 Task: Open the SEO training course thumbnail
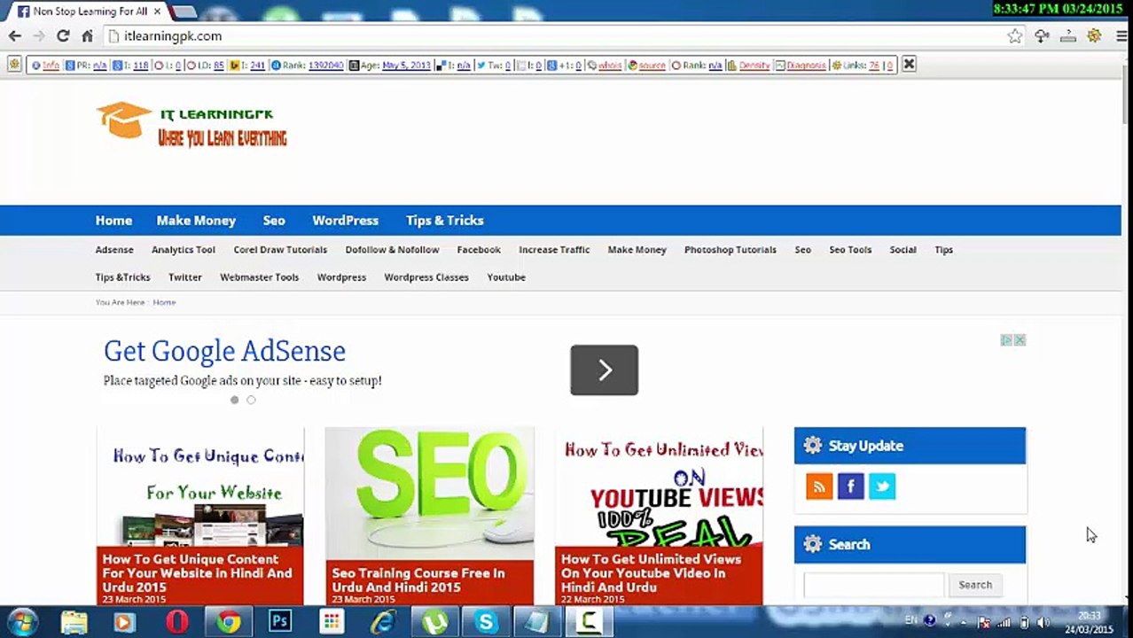pyautogui.click(x=430, y=493)
